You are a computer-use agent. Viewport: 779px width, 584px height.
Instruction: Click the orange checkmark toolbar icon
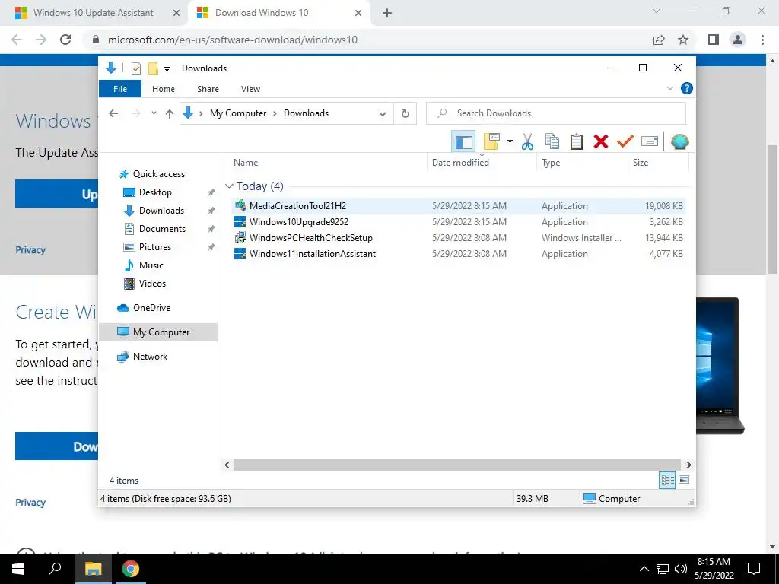click(625, 142)
